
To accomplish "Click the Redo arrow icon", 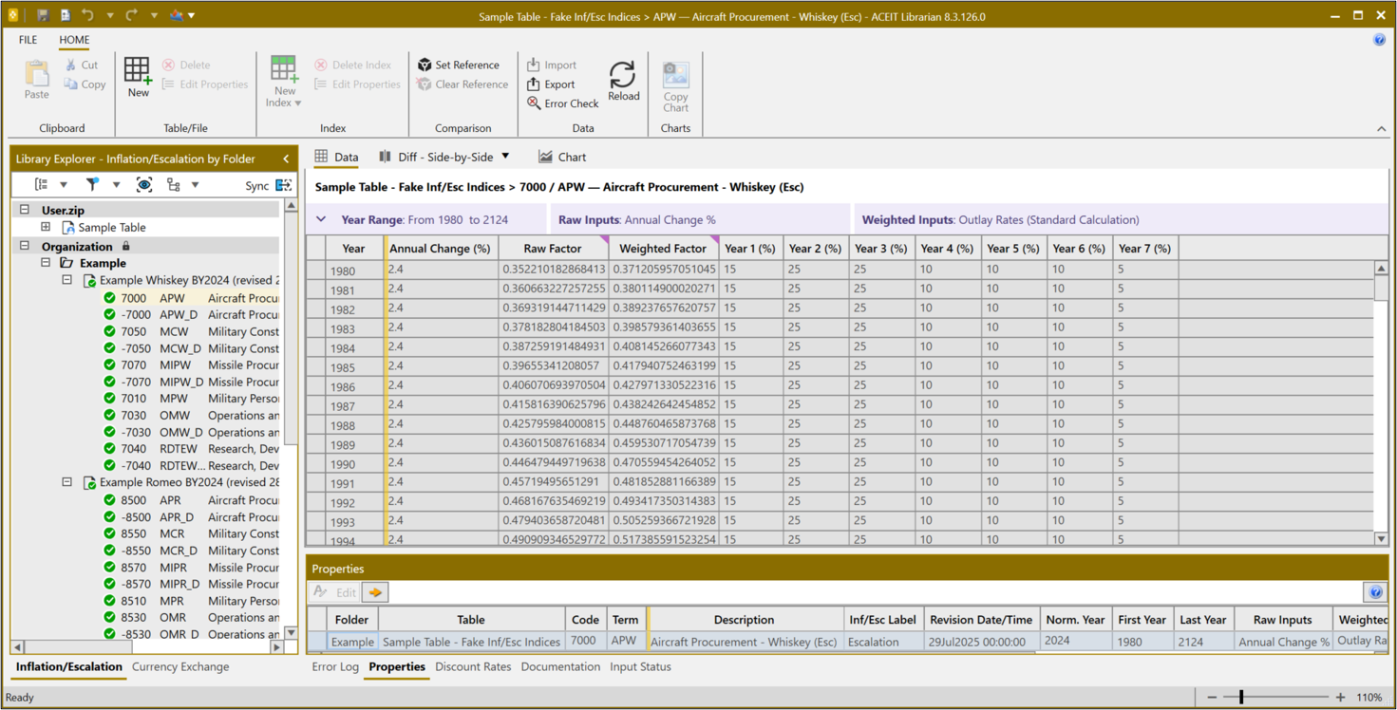I will point(131,15).
